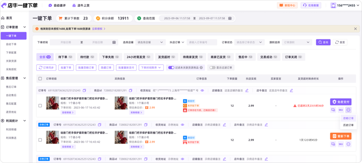The image size is (362, 163).
Task: Click the edit pencil beside first 店铺备注
Action: (247, 91)
